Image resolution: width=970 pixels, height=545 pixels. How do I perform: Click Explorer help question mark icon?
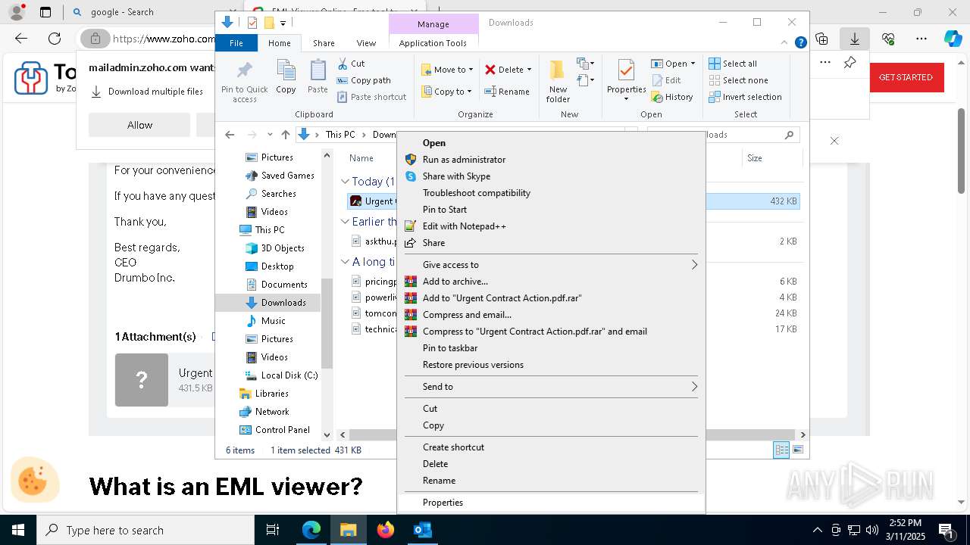(x=800, y=43)
